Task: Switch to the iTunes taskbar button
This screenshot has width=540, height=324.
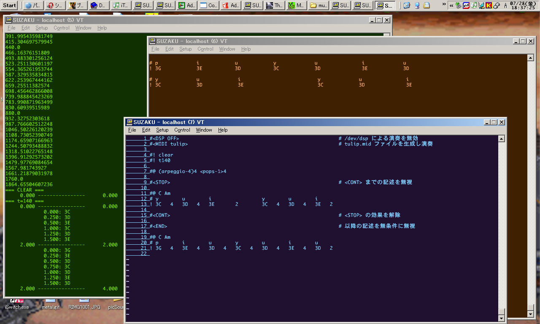Action: pyautogui.click(x=121, y=5)
